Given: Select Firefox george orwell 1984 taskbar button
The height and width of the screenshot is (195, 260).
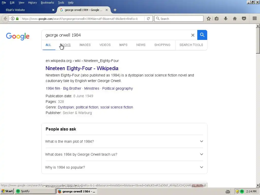Looking at the screenshot, I should pos(77,191).
